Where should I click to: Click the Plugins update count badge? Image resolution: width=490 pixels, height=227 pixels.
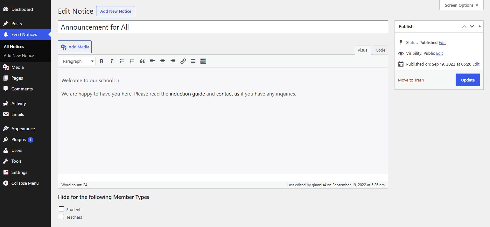click(x=30, y=139)
